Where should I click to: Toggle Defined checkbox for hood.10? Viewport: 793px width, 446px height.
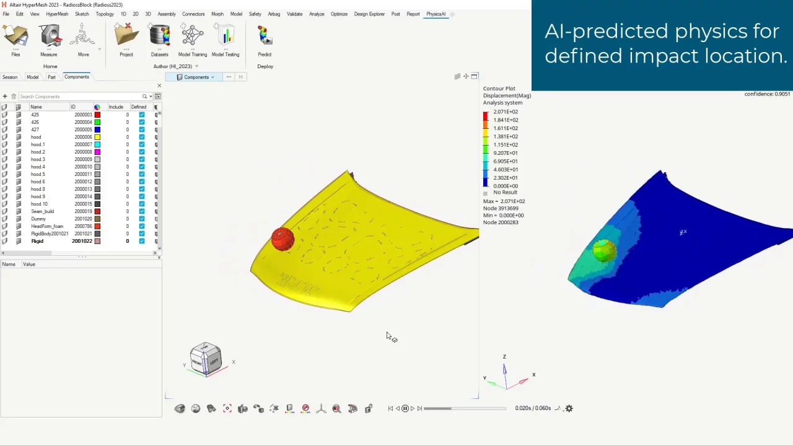(x=142, y=204)
